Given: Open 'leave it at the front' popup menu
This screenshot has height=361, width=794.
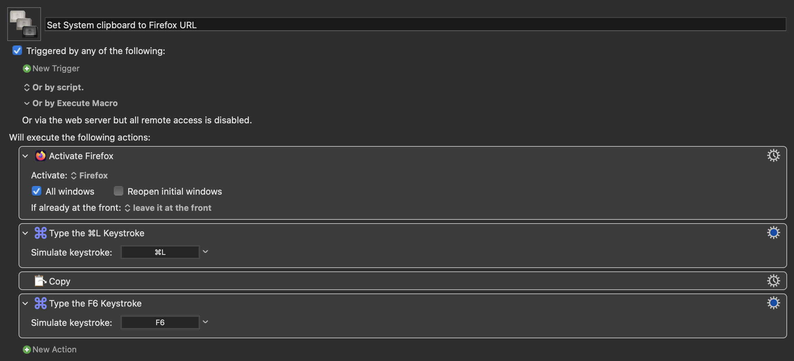Looking at the screenshot, I should [x=168, y=208].
